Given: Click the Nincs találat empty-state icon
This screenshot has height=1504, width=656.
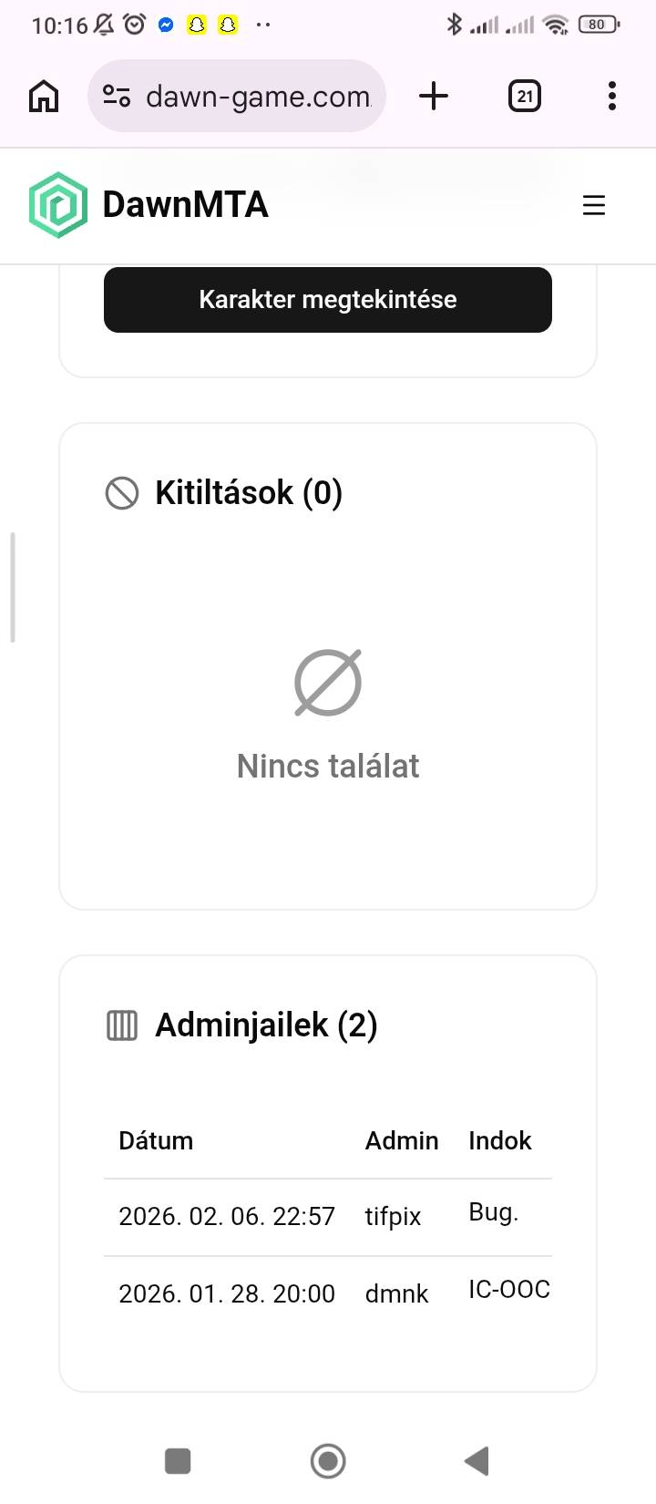Looking at the screenshot, I should point(328,683).
